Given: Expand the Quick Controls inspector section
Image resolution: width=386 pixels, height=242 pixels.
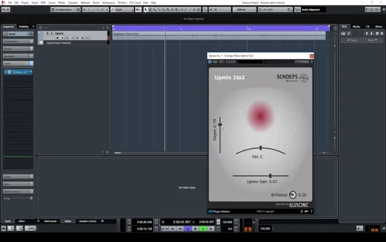Looking at the screenshot, I should coord(18,191).
